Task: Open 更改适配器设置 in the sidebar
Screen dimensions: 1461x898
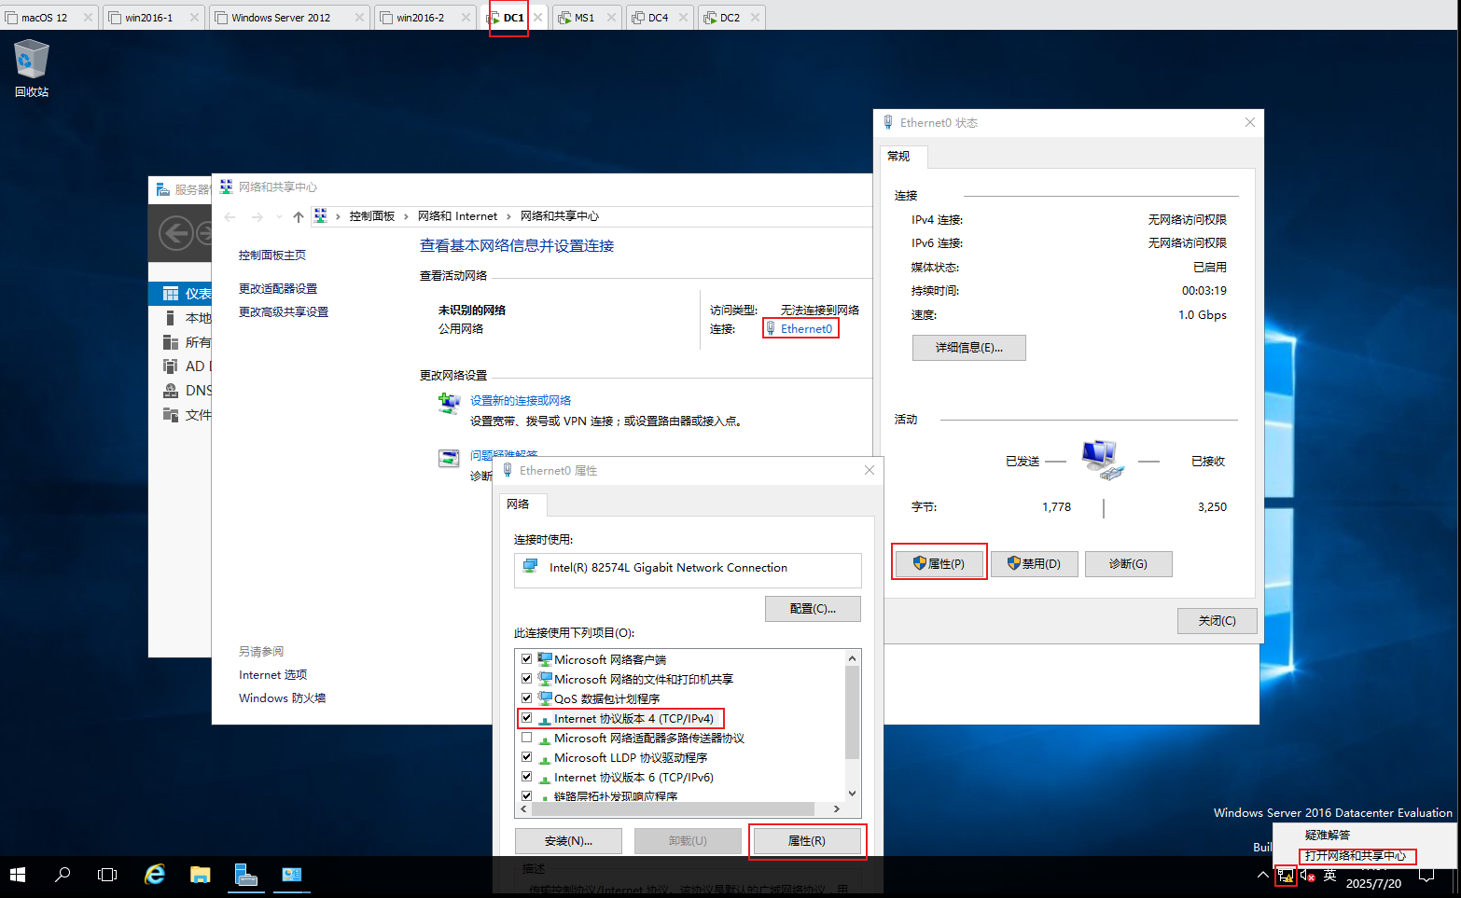Action: (x=278, y=289)
